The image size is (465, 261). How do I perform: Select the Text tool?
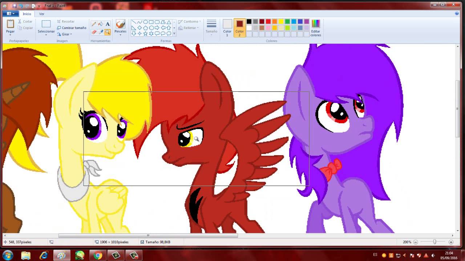tap(108, 24)
